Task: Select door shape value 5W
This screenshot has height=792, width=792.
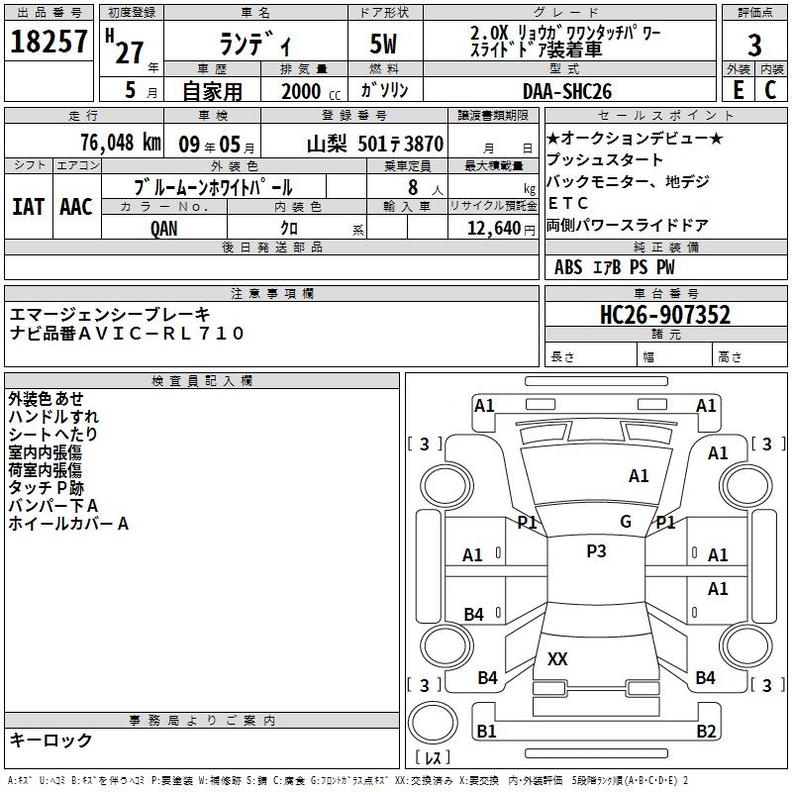Action: coord(384,44)
